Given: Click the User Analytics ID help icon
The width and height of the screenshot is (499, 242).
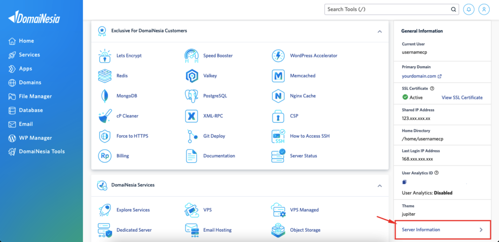Looking at the screenshot, I should 436,173.
